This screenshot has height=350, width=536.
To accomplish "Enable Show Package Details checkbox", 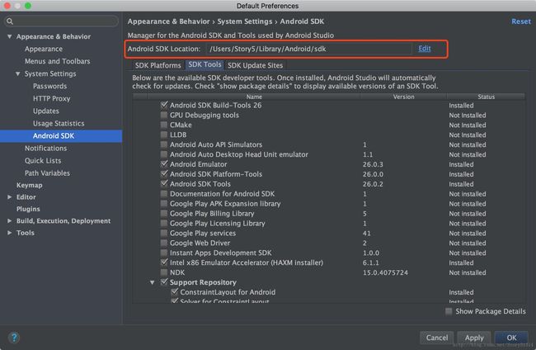I will (449, 311).
